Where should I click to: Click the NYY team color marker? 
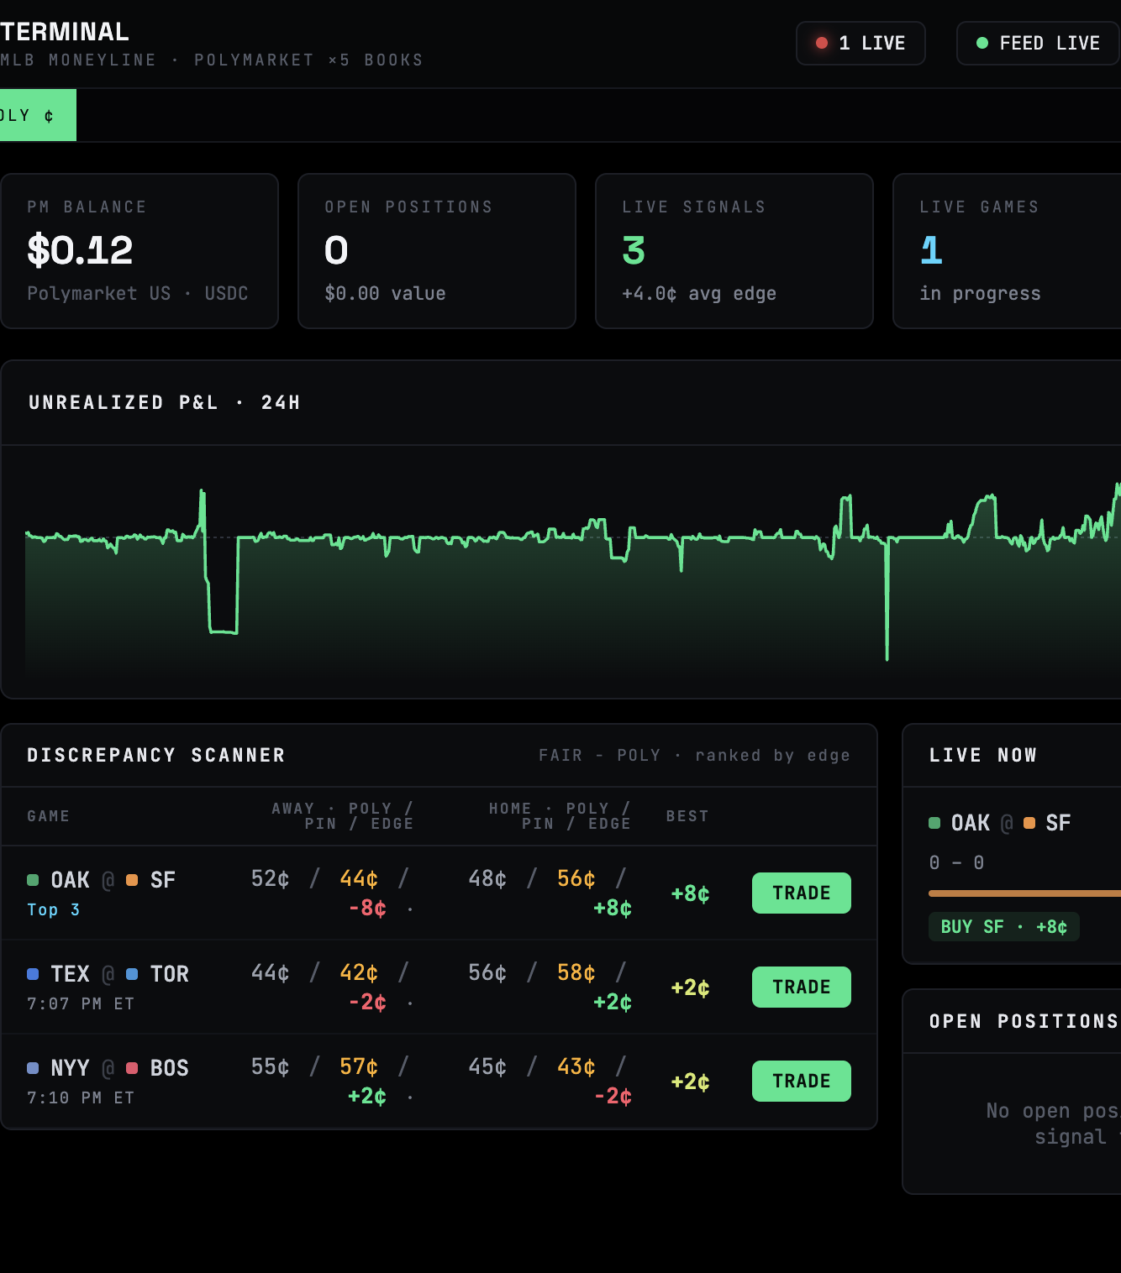tap(33, 1068)
